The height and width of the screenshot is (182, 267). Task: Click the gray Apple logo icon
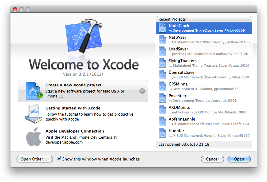33,137
